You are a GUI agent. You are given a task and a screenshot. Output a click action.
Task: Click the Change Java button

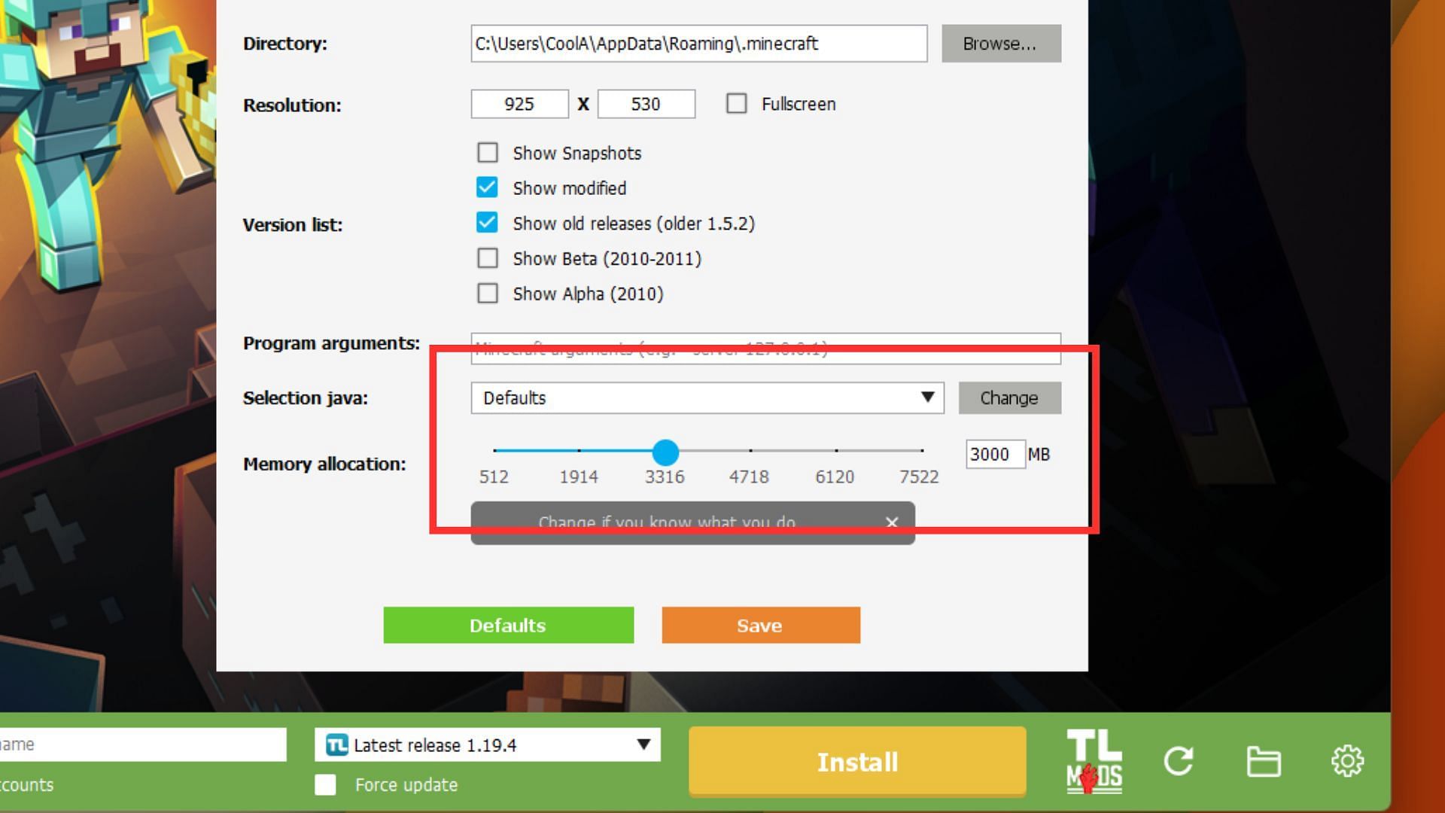[1009, 397]
